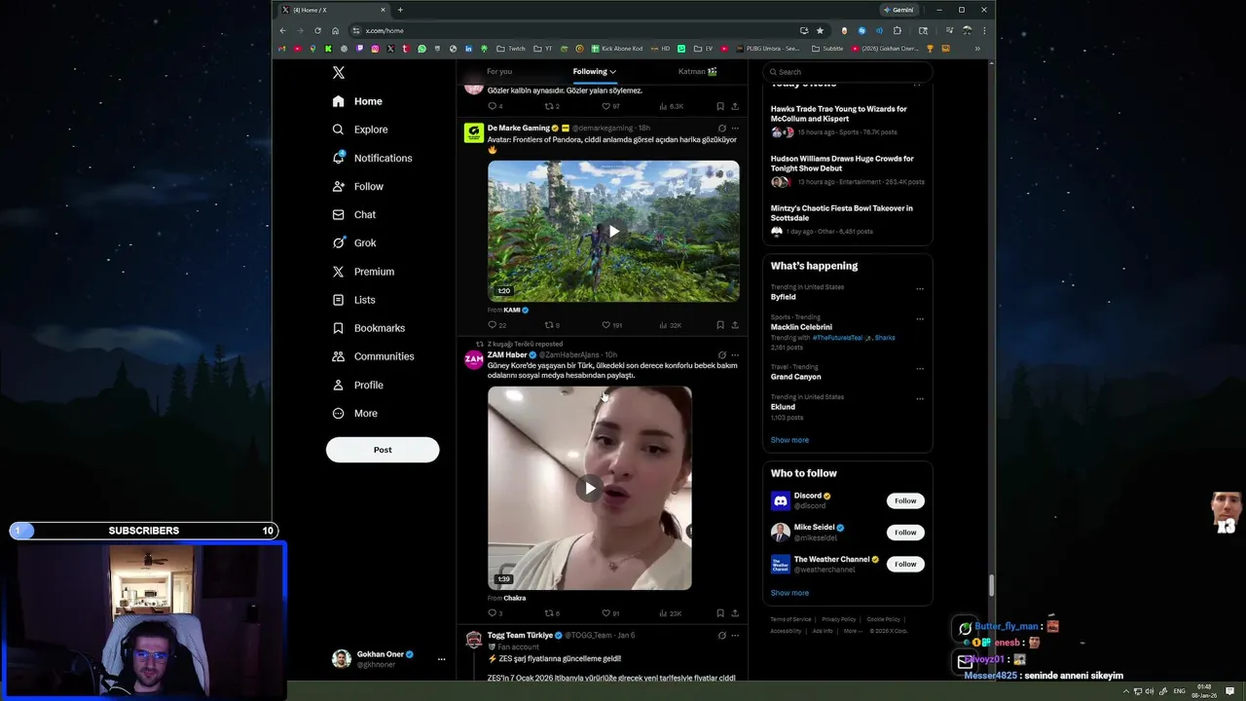
Task: Open the Privacy Policy footer link
Action: [x=838, y=619]
